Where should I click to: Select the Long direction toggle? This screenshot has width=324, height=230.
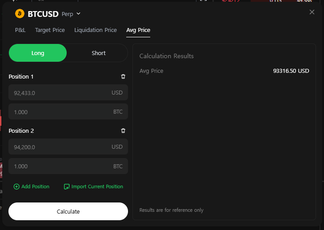pos(38,53)
